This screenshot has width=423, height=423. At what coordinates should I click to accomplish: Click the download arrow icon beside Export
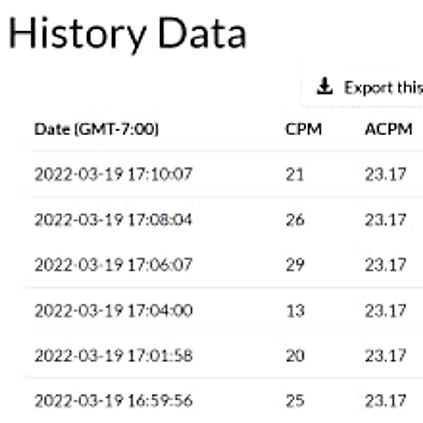(324, 87)
